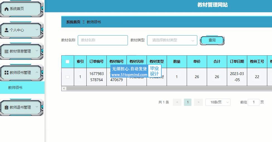Click the home icon beside 系统首页
The height and width of the screenshot is (142, 272).
6,9
